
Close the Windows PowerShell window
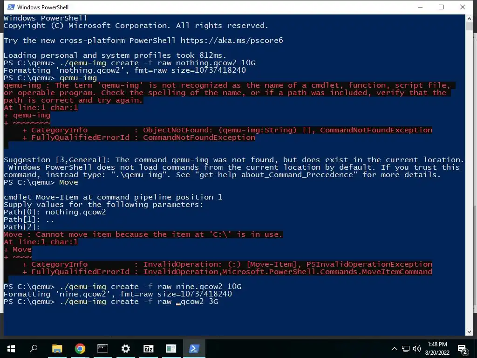click(x=463, y=7)
